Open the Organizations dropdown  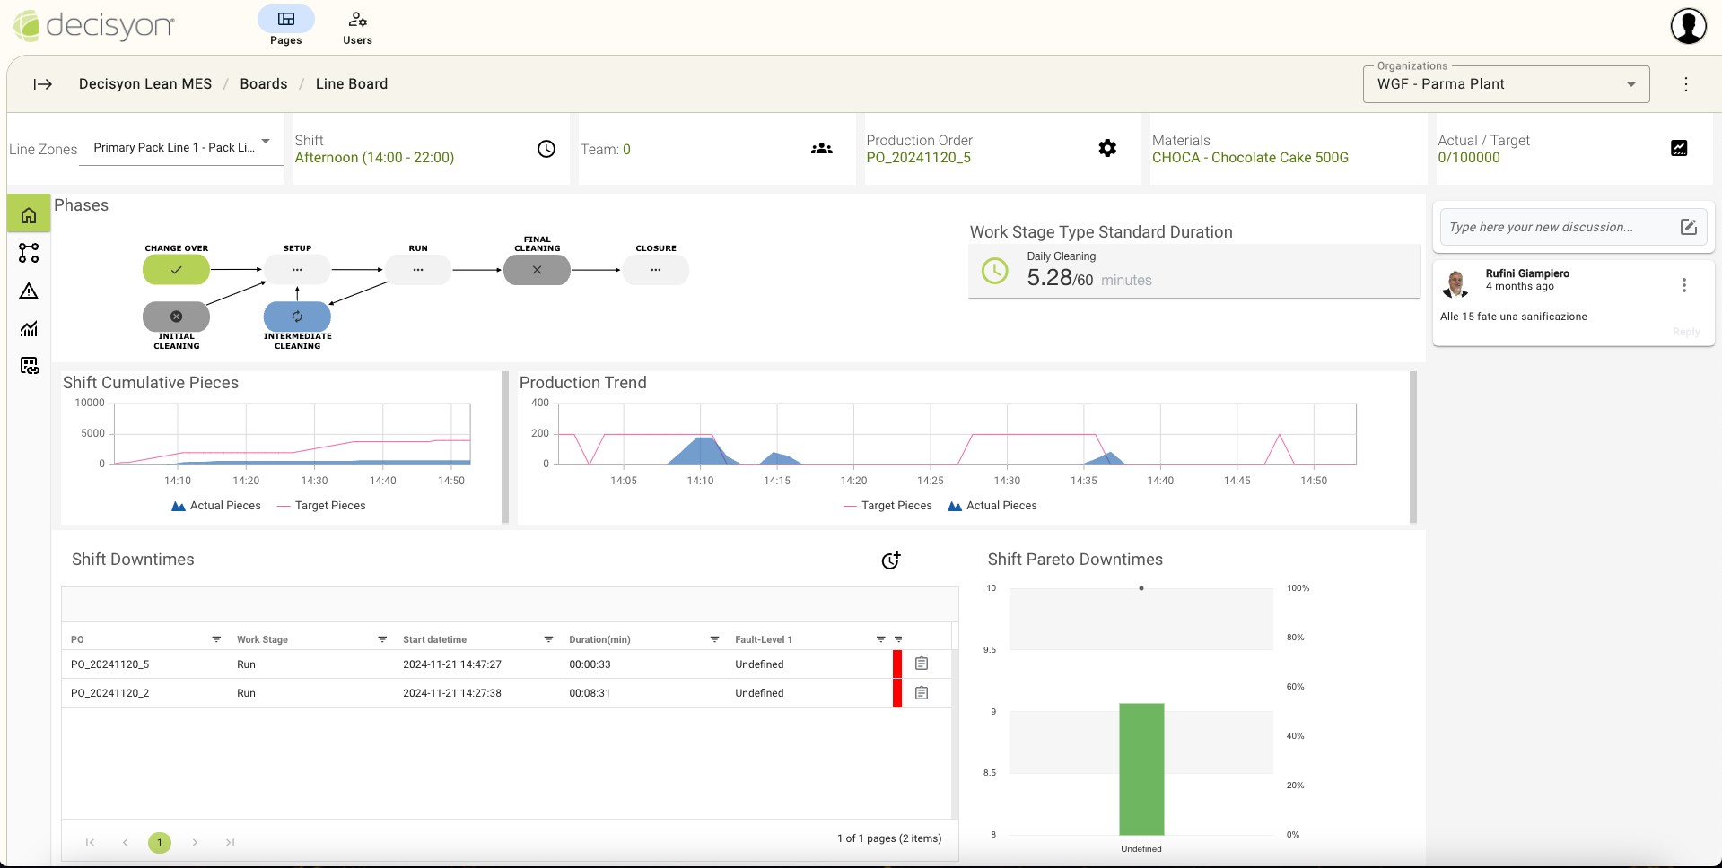click(1506, 84)
